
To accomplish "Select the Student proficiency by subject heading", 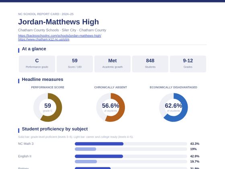I will pyautogui.click(x=55, y=129).
